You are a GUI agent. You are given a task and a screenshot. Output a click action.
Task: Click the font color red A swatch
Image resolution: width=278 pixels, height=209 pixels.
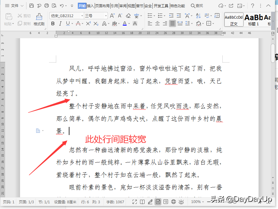125,23
